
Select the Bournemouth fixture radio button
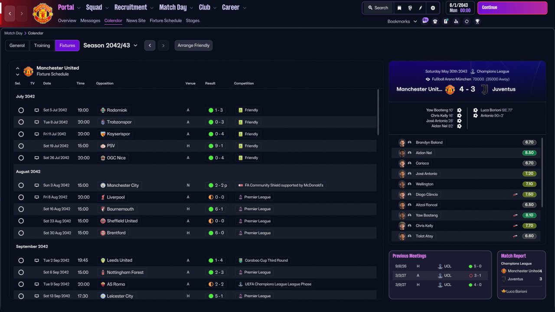point(21,209)
